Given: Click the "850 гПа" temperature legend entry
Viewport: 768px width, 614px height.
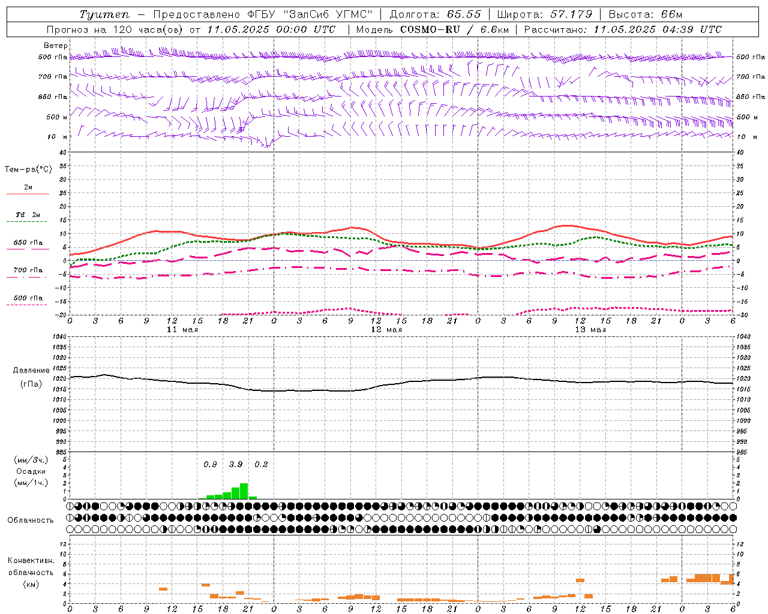Looking at the screenshot, I should pos(28,243).
